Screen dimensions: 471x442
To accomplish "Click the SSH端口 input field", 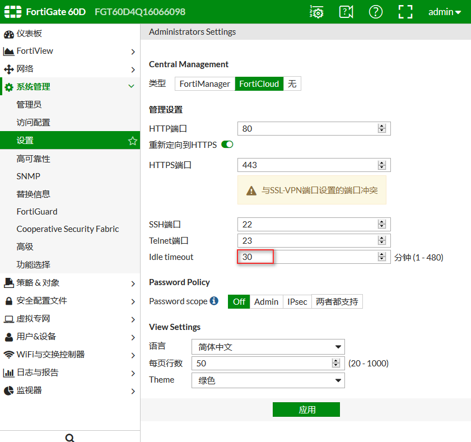I will 314,225.
